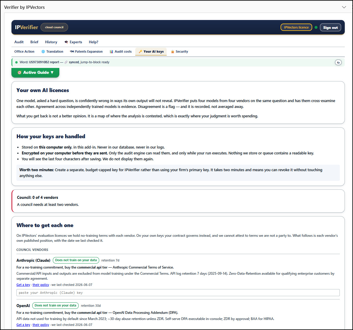Viewport: 353px width, 330px height.
Task: Open the Experts menu
Action: coord(73,42)
